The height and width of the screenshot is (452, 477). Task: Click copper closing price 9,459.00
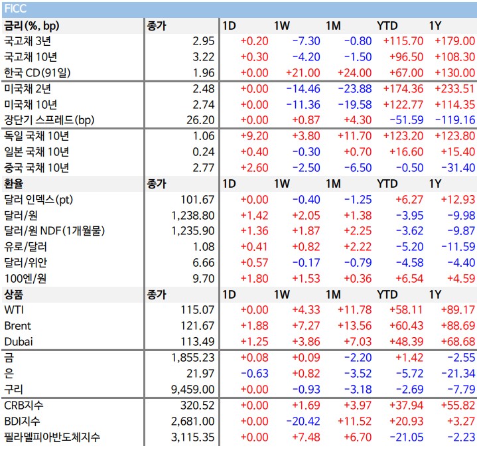(x=193, y=390)
